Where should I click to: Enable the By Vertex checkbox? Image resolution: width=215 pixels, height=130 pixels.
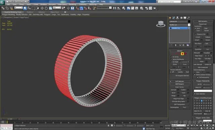171,57
